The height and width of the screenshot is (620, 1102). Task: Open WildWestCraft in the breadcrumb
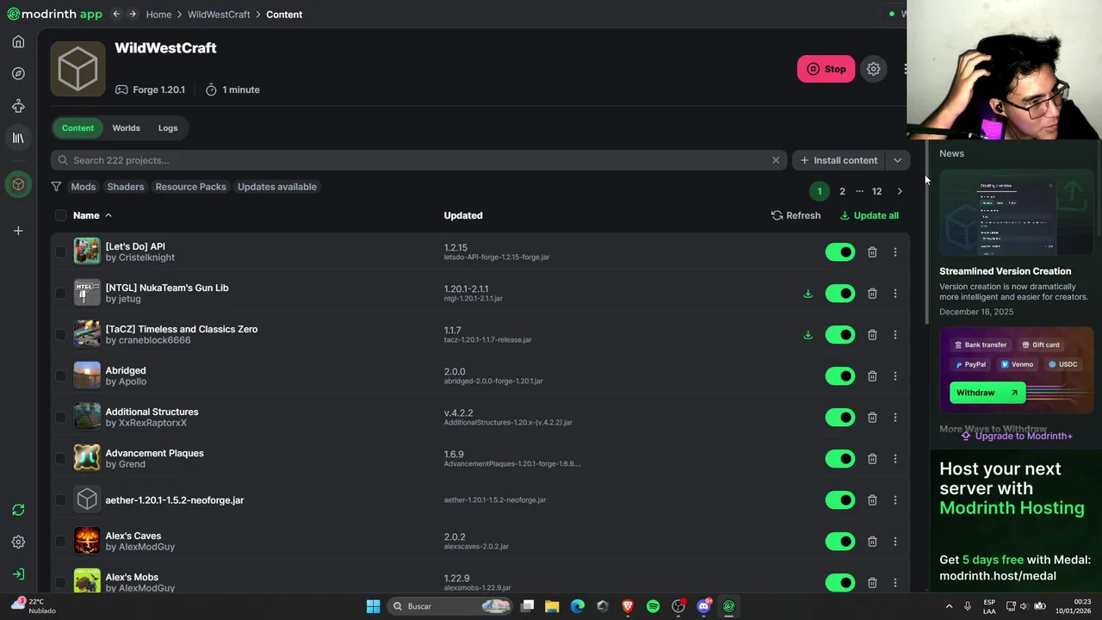point(219,15)
